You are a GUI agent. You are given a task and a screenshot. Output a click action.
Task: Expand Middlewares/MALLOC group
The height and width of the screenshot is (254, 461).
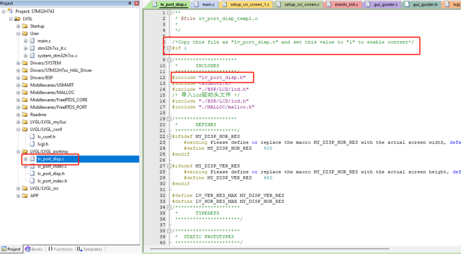(18, 92)
